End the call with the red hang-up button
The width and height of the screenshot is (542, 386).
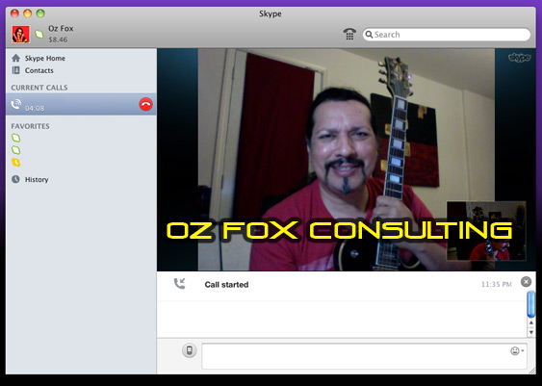(x=145, y=104)
